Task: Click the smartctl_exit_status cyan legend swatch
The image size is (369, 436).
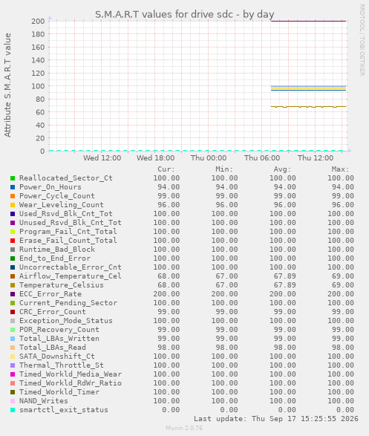Action: 13,410
